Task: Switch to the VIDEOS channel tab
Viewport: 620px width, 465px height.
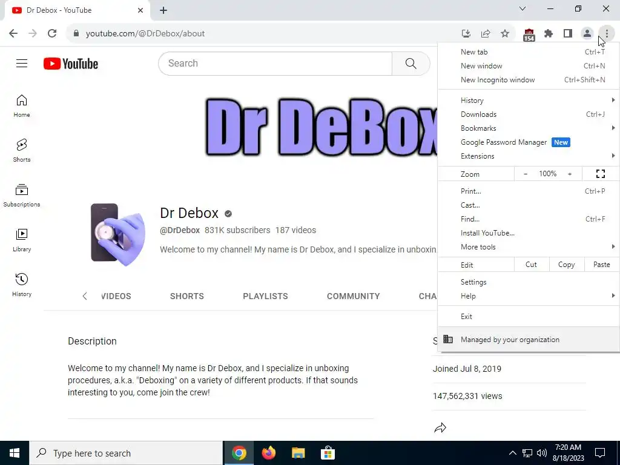Action: [x=116, y=296]
